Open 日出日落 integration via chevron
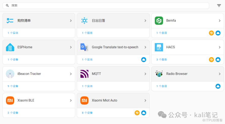The image size is (225, 124). [145, 20]
